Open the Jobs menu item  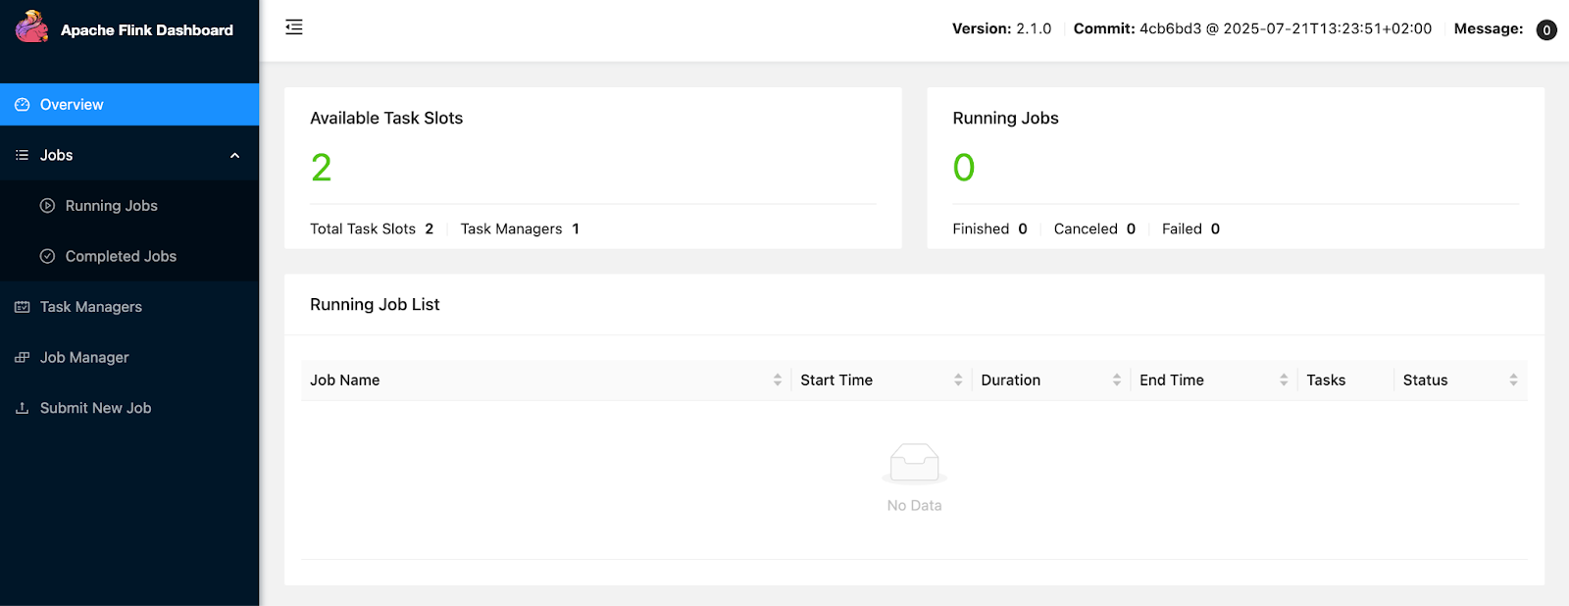[x=129, y=155]
